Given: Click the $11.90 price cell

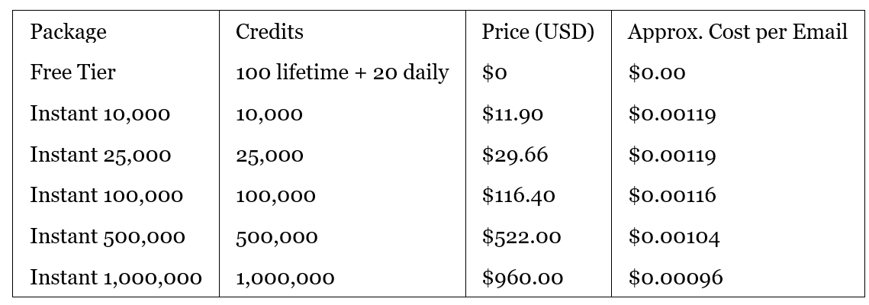Looking at the screenshot, I should [x=513, y=114].
